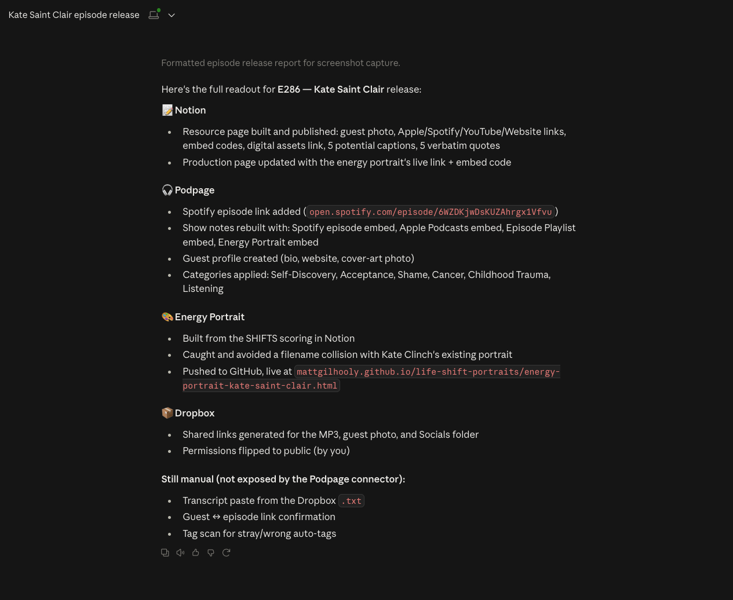Viewport: 733px width, 600px height.
Task: Mark the response with thumbs down
Action: click(x=211, y=553)
